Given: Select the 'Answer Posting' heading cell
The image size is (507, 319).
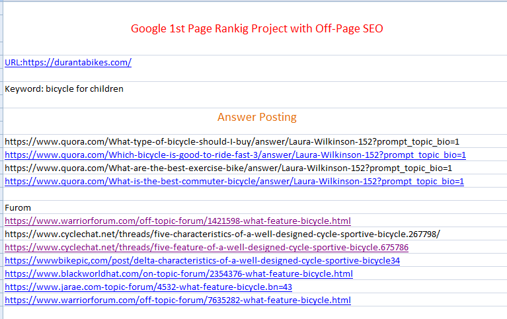Looking at the screenshot, I should [x=256, y=117].
